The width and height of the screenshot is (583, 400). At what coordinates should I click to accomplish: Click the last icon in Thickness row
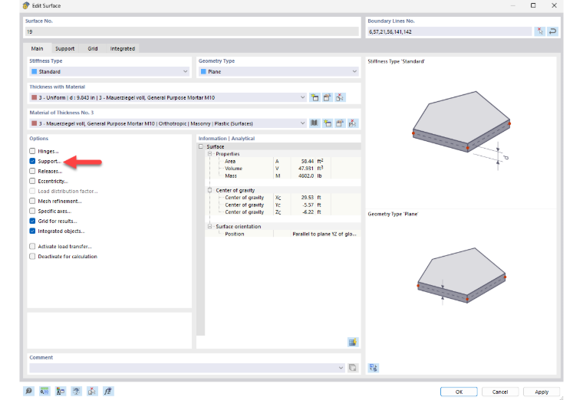(340, 97)
